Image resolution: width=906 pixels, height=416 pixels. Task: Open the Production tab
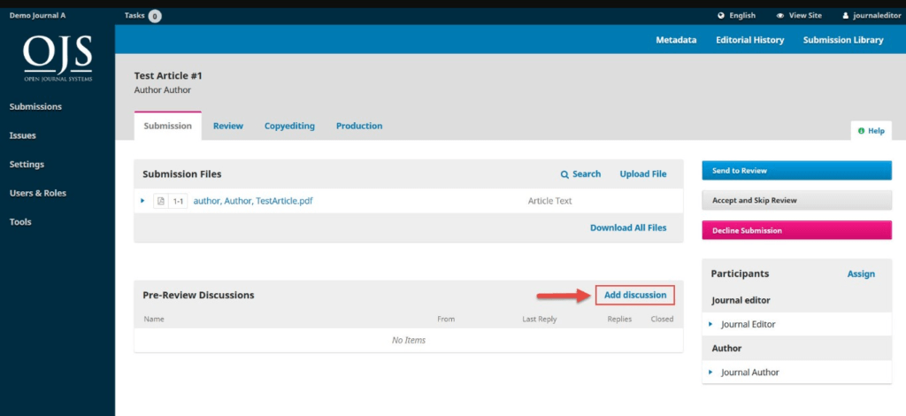click(359, 127)
